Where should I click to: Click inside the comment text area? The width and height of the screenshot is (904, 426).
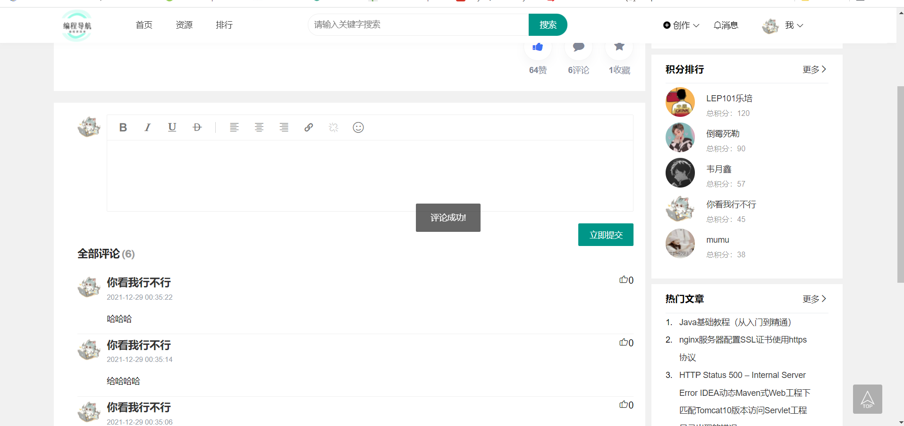coord(370,175)
